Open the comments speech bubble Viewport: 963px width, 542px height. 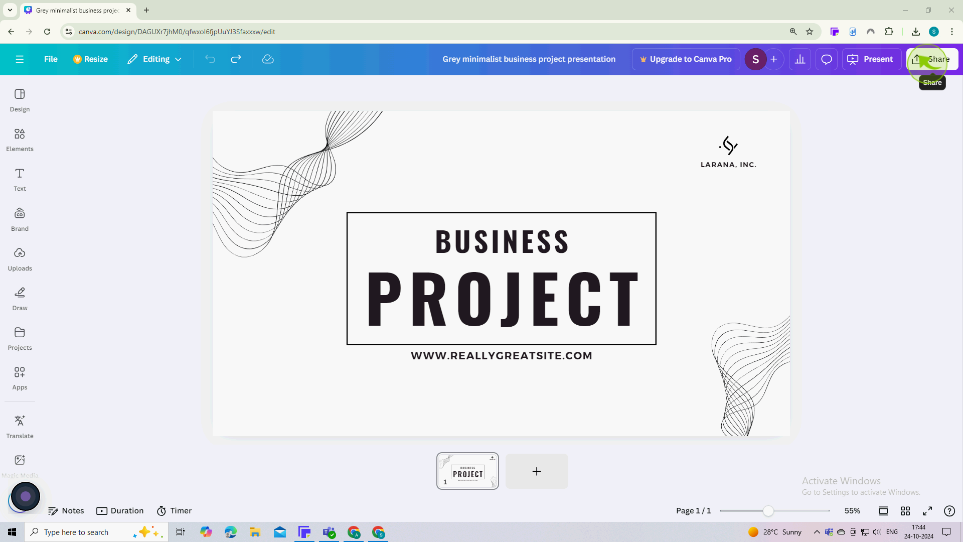point(827,59)
